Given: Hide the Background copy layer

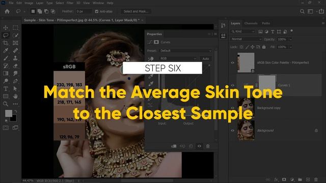Looking at the screenshot, I should (x=233, y=108).
